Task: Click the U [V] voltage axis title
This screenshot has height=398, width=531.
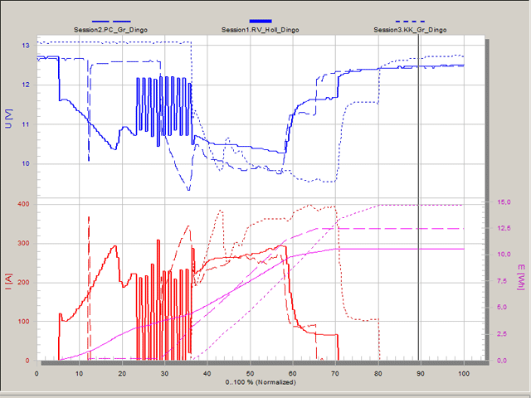Action: [8, 119]
